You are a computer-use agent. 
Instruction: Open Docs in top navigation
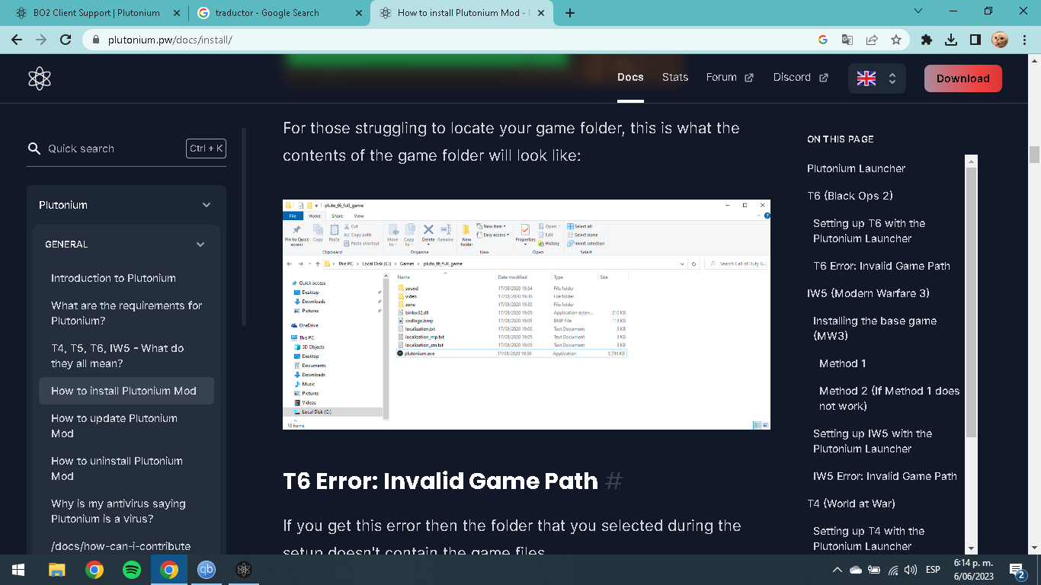[x=630, y=77]
